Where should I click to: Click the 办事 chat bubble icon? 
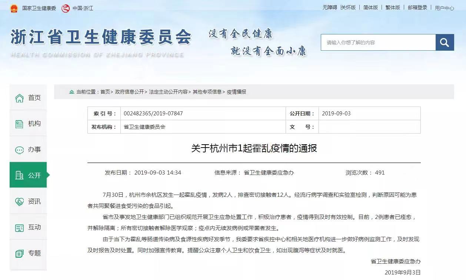tap(19, 150)
